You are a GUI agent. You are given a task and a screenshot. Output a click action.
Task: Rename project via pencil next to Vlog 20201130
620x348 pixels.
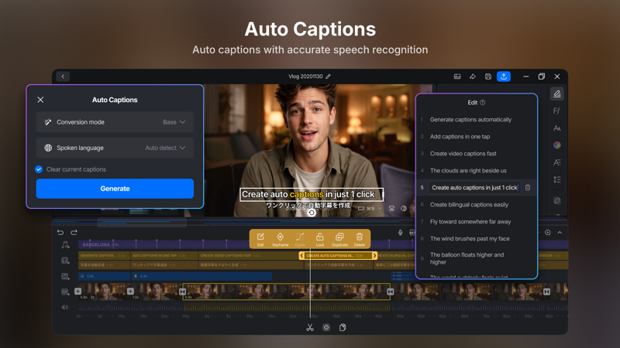click(x=328, y=77)
